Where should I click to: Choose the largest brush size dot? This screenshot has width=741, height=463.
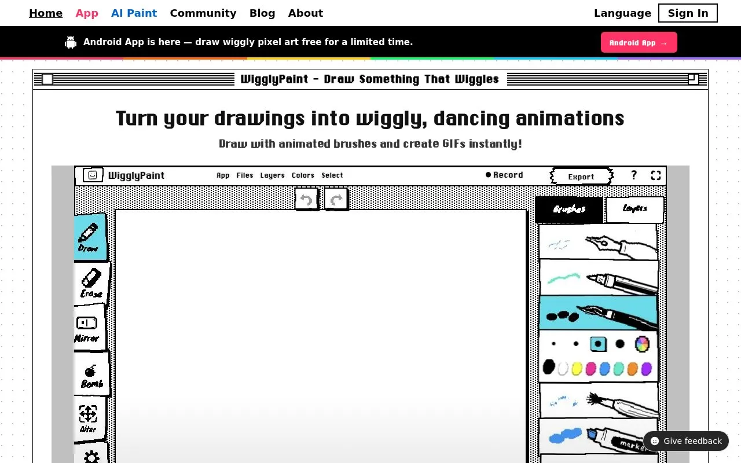click(x=620, y=344)
